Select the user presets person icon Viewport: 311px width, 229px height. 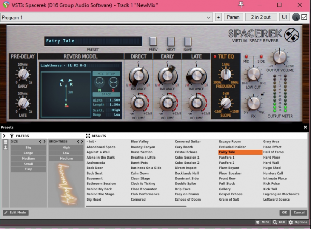tap(5, 147)
